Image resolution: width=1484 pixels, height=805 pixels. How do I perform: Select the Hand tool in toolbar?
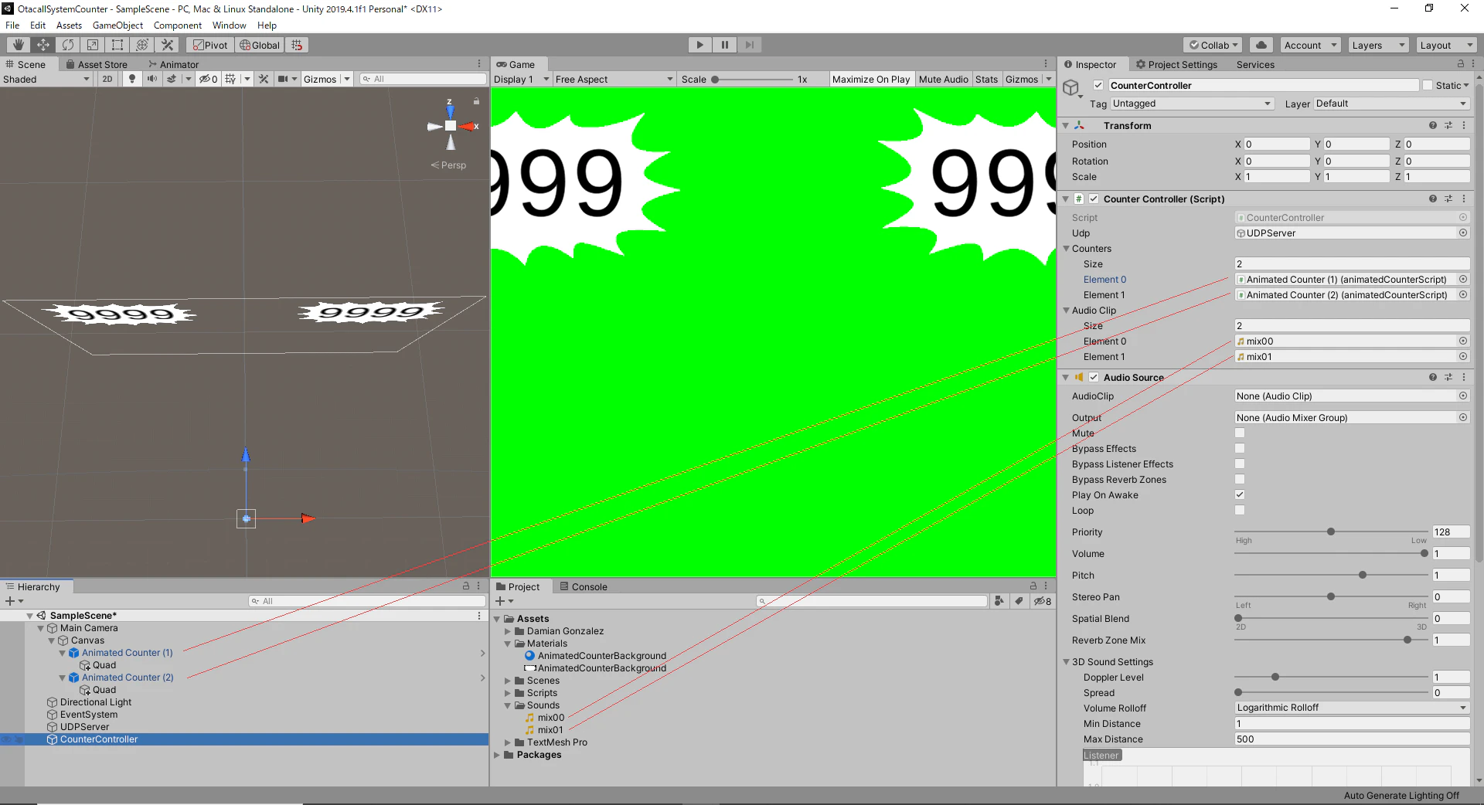tap(19, 45)
